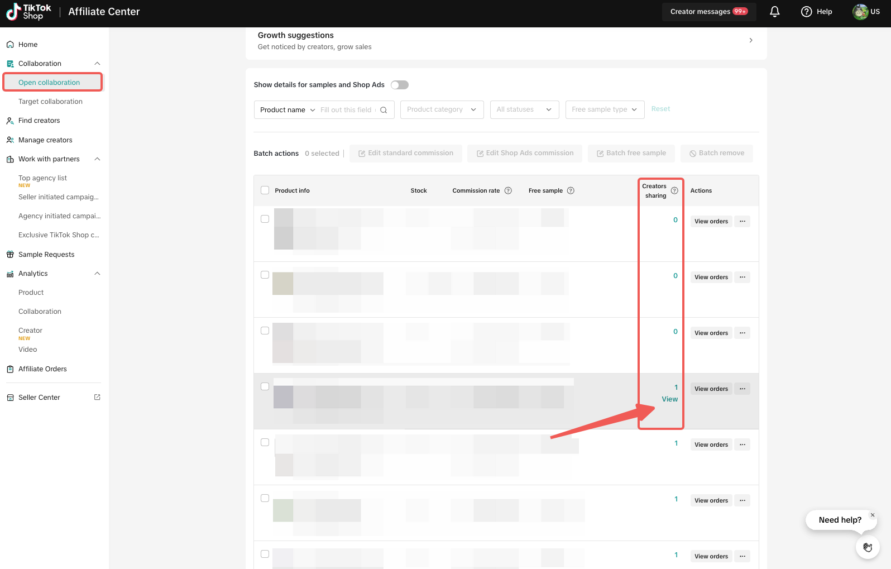The image size is (891, 569).
Task: Collapse the Work with partners section
Action: point(97,159)
